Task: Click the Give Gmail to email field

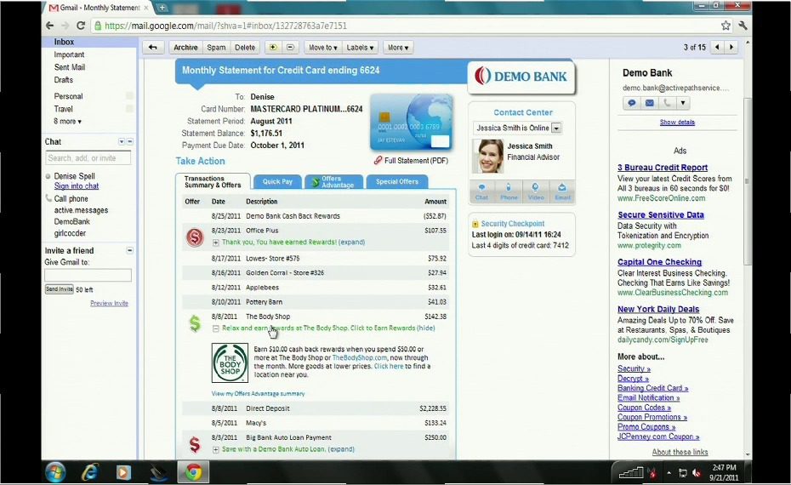Action: point(88,275)
